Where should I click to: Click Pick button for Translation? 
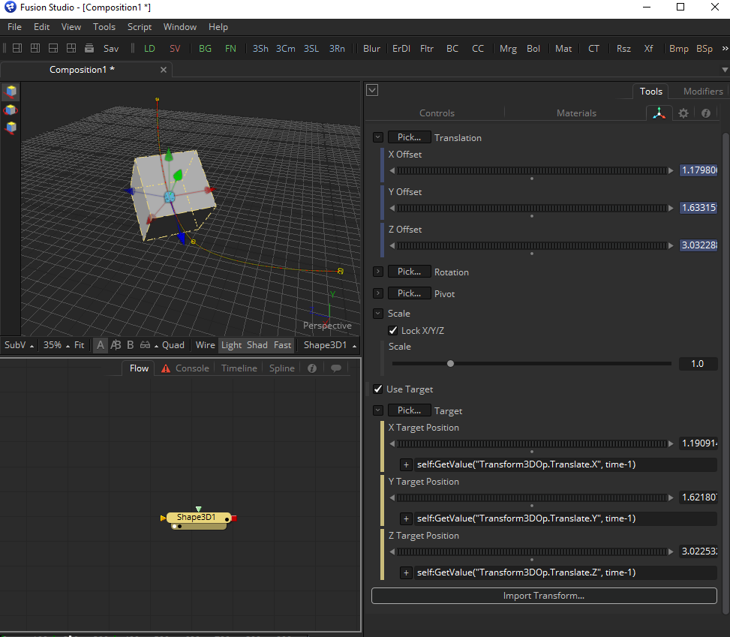[x=409, y=137]
